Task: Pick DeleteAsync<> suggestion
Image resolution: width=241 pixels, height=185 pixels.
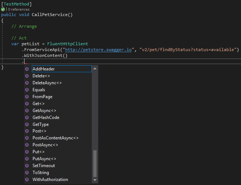Action: click(x=47, y=83)
